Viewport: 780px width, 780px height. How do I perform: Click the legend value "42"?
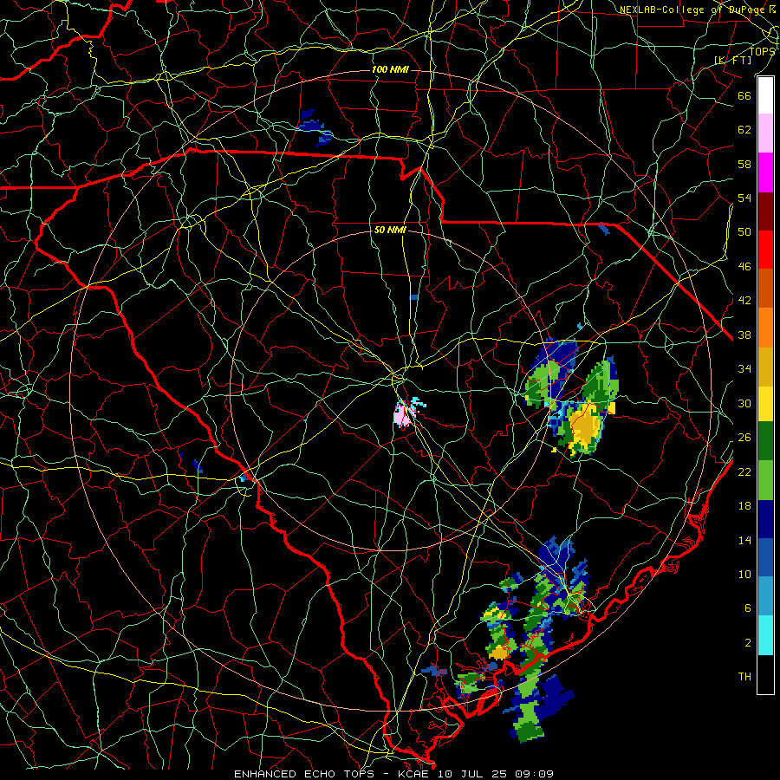[x=744, y=301]
